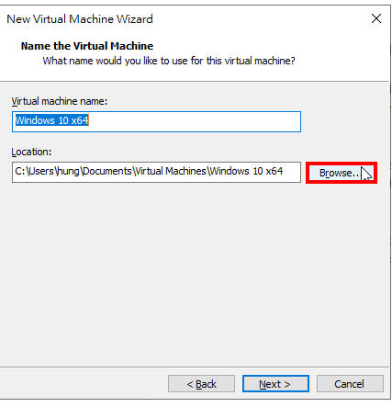The width and height of the screenshot is (392, 407).
Task: Place cursor on "Documents" in location path
Action: pos(107,171)
